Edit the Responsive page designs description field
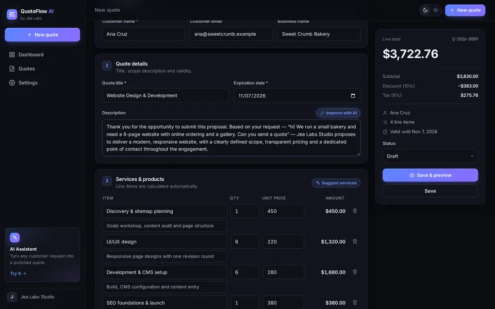 point(164,256)
